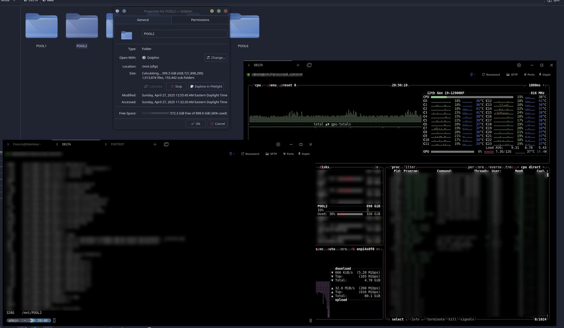Add a new tab in lower terminal

155,144
